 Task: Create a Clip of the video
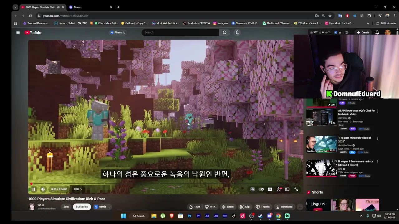[245, 207]
